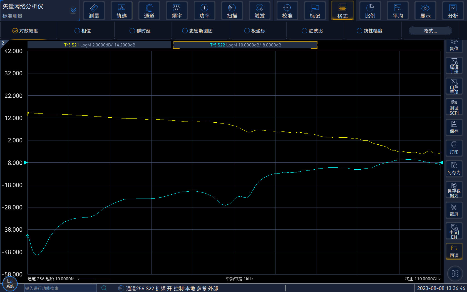Click the cyan reference level marker at -8.000
The height and width of the screenshot is (292, 467).
coord(26,163)
